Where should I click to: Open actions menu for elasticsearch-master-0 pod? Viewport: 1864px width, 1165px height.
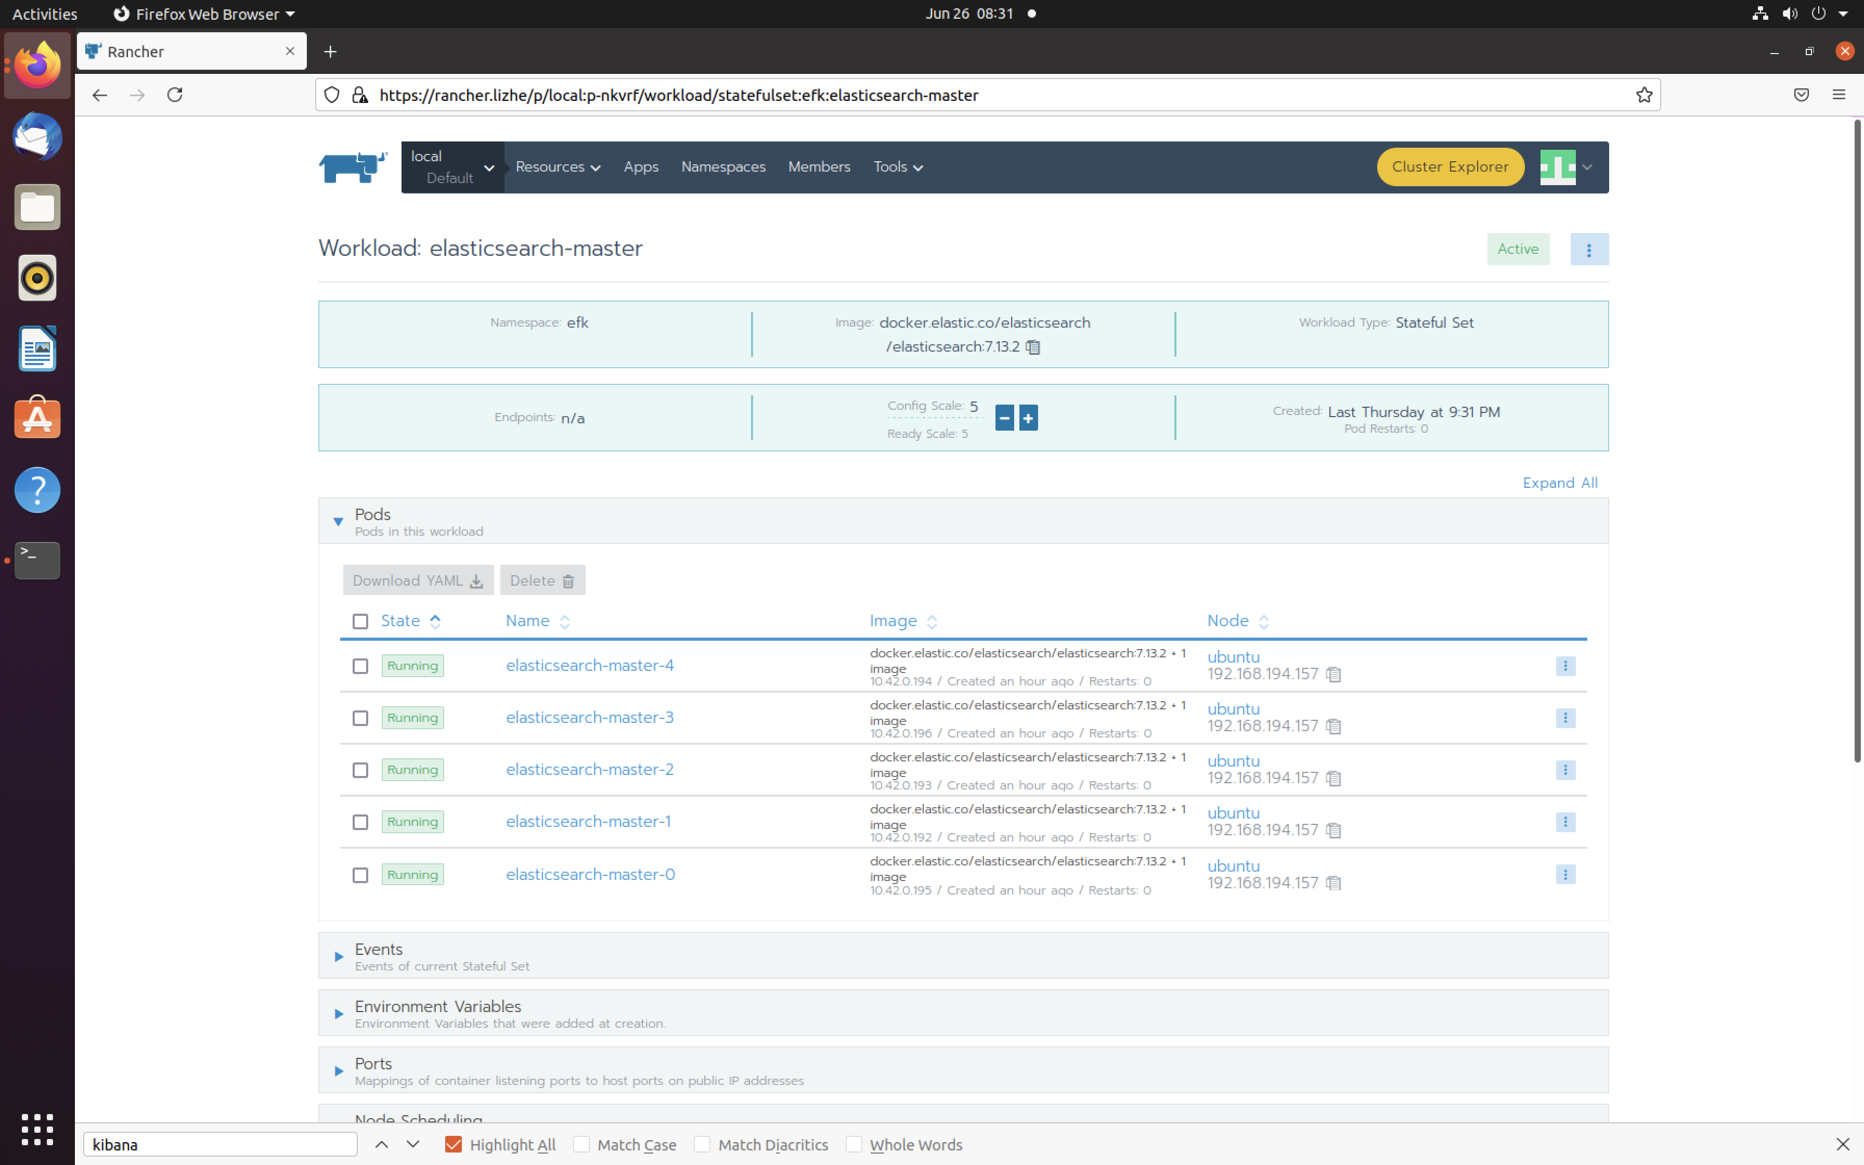[1565, 874]
